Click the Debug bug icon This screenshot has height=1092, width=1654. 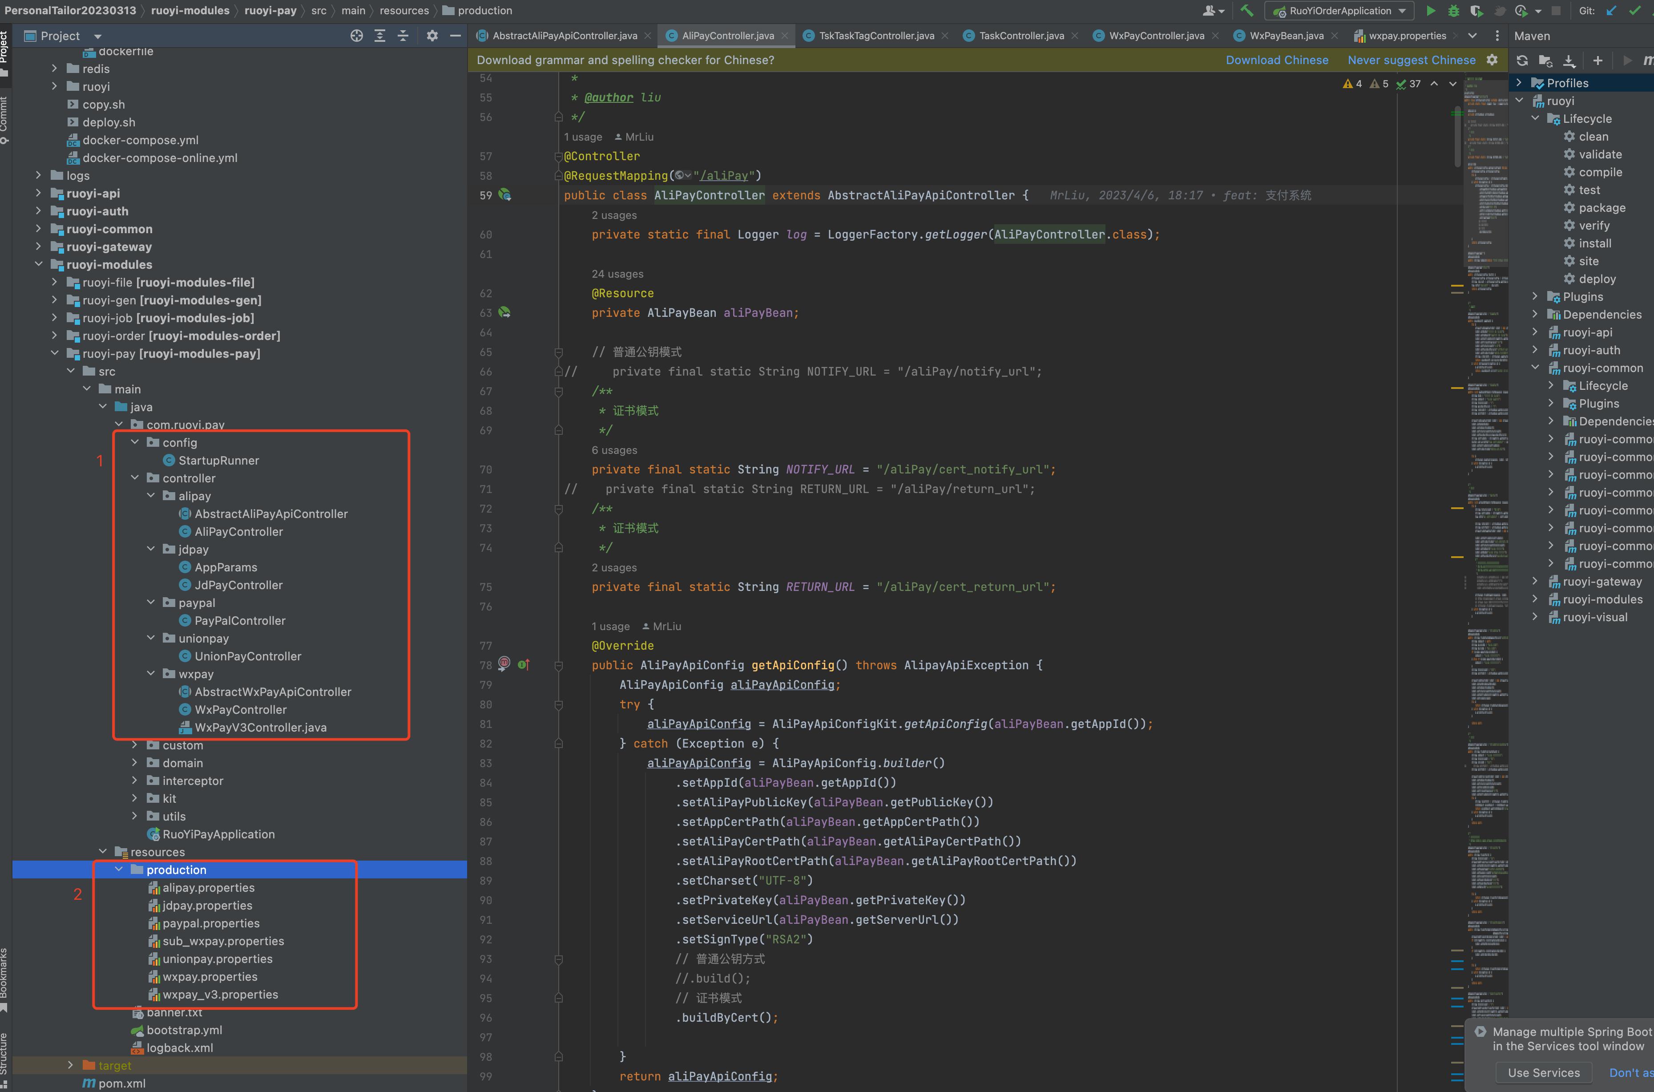coord(1453,10)
